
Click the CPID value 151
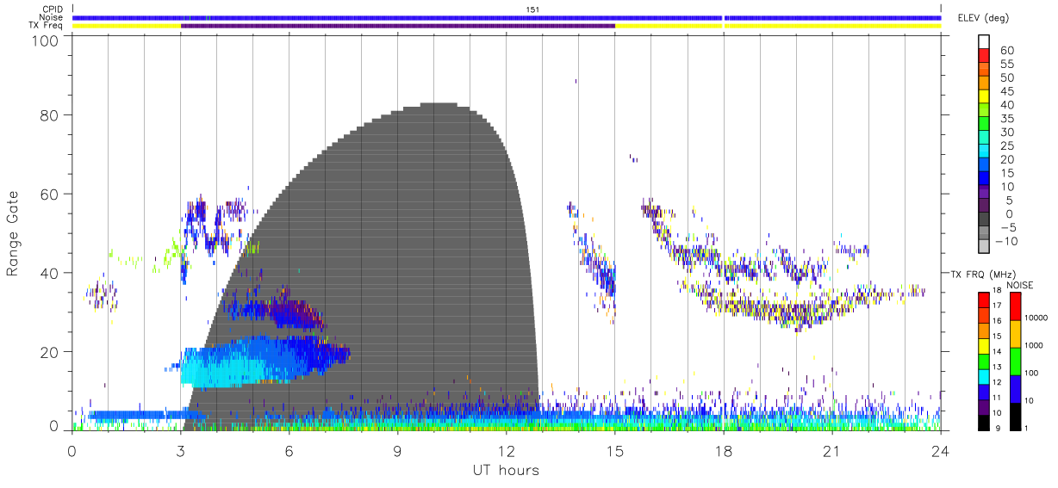click(532, 9)
